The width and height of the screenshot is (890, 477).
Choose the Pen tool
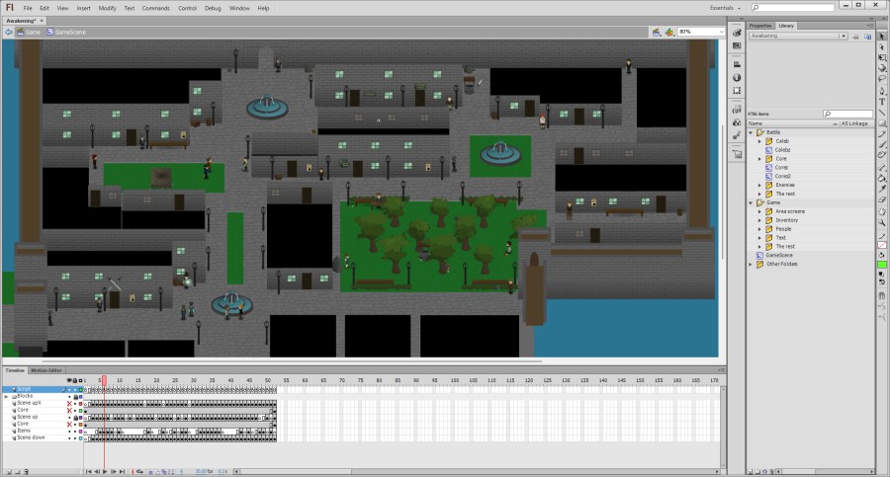882,90
